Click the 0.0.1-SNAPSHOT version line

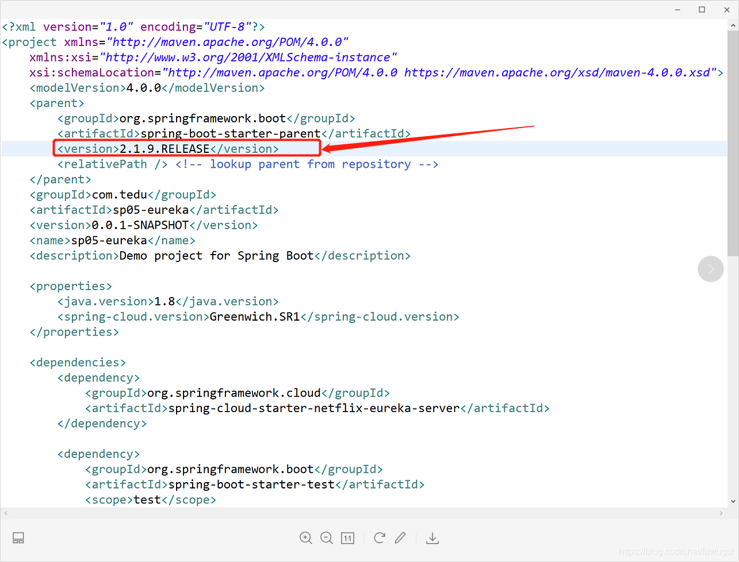tap(144, 225)
